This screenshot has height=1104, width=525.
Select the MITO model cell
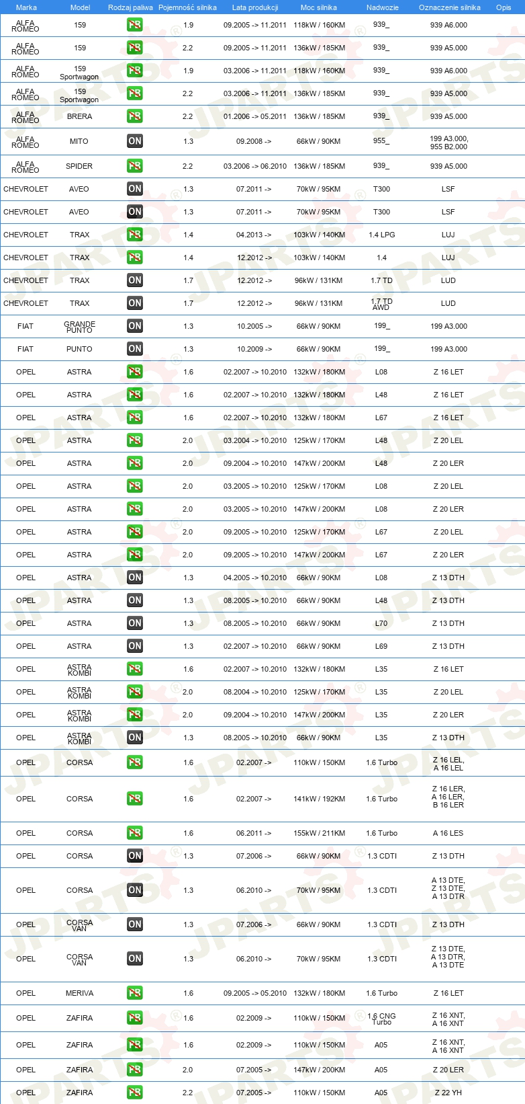point(79,141)
